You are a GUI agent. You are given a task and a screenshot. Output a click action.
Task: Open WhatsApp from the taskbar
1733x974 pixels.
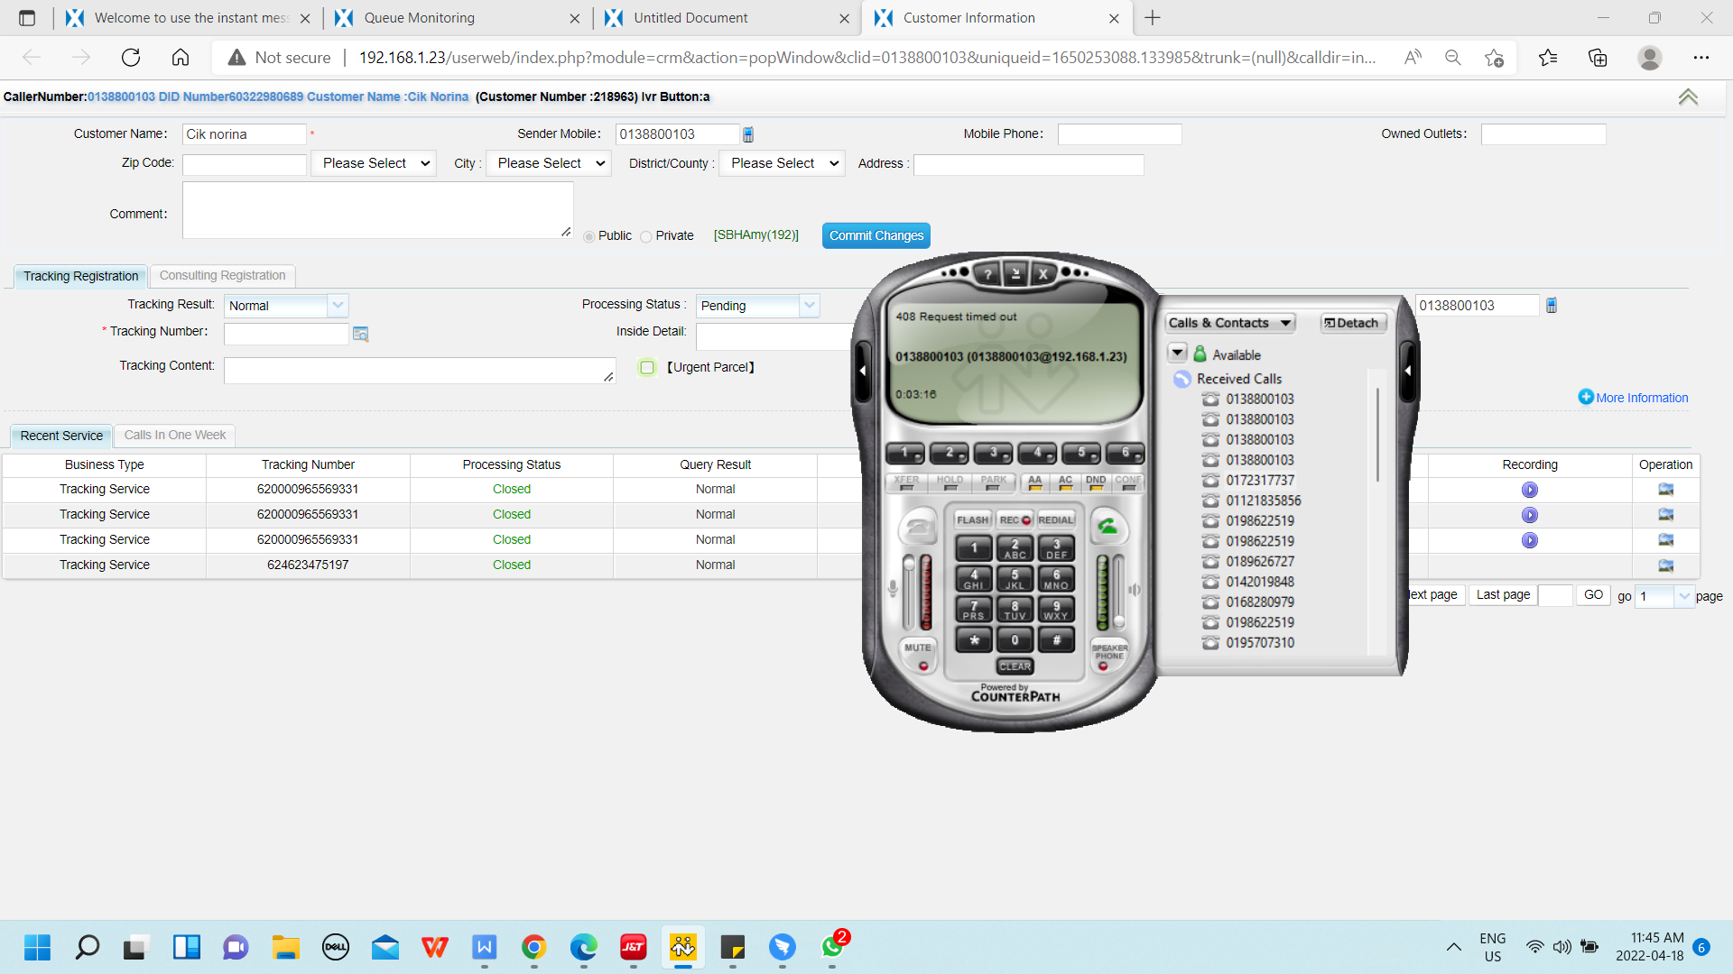(831, 947)
